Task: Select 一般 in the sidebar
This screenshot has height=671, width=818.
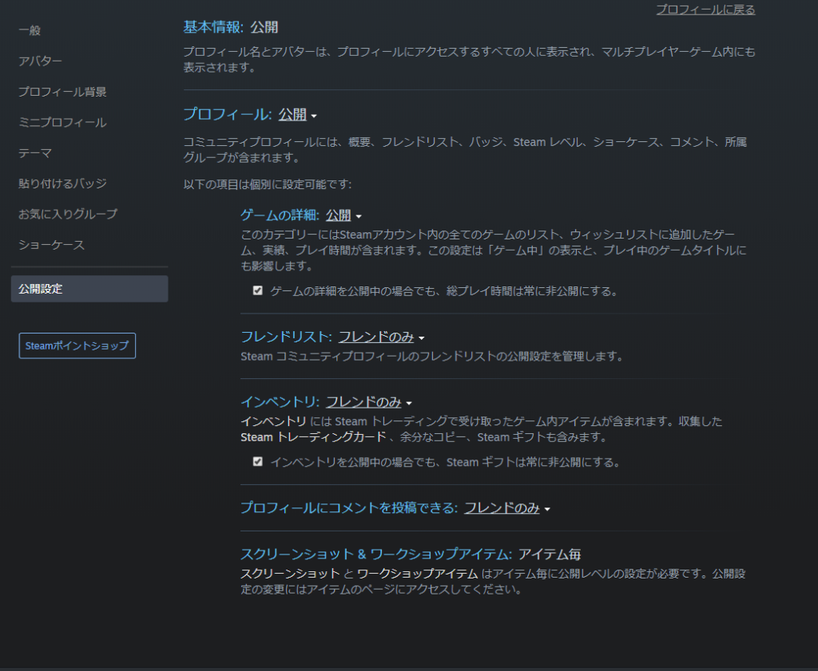Action: 30,30
